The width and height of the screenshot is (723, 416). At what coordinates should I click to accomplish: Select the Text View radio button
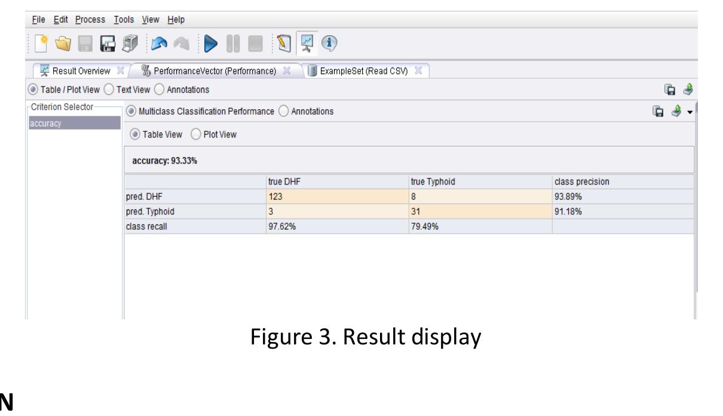tap(108, 90)
